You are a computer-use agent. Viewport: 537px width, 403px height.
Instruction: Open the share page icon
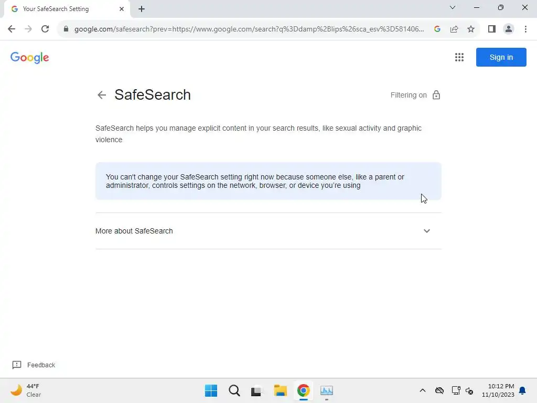(454, 29)
